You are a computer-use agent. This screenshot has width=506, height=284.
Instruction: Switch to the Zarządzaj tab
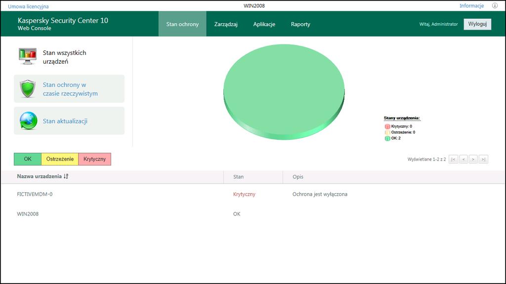(x=226, y=24)
